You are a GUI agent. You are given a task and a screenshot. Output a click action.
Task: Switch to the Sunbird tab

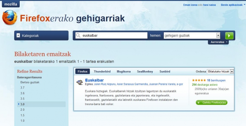point(165,72)
